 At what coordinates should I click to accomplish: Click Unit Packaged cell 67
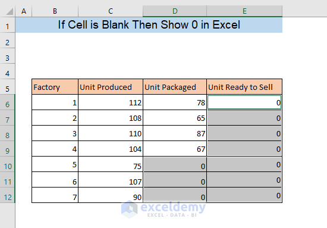pyautogui.click(x=175, y=149)
